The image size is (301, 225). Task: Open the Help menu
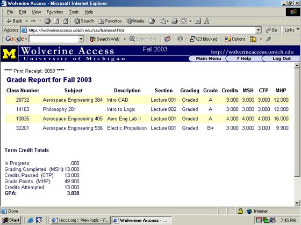(x=89, y=12)
